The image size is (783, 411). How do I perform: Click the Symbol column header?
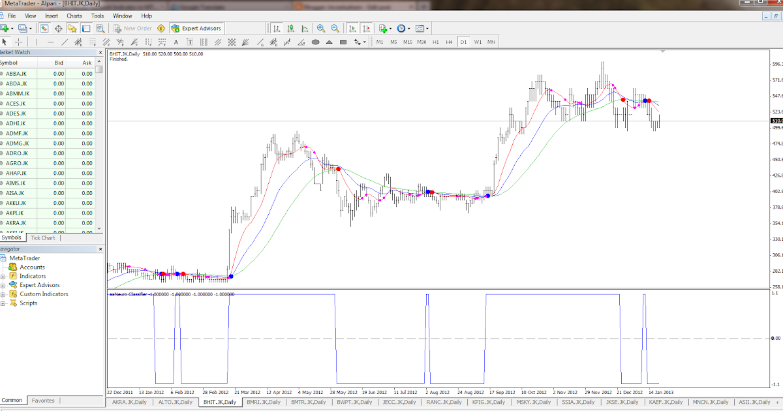18,63
